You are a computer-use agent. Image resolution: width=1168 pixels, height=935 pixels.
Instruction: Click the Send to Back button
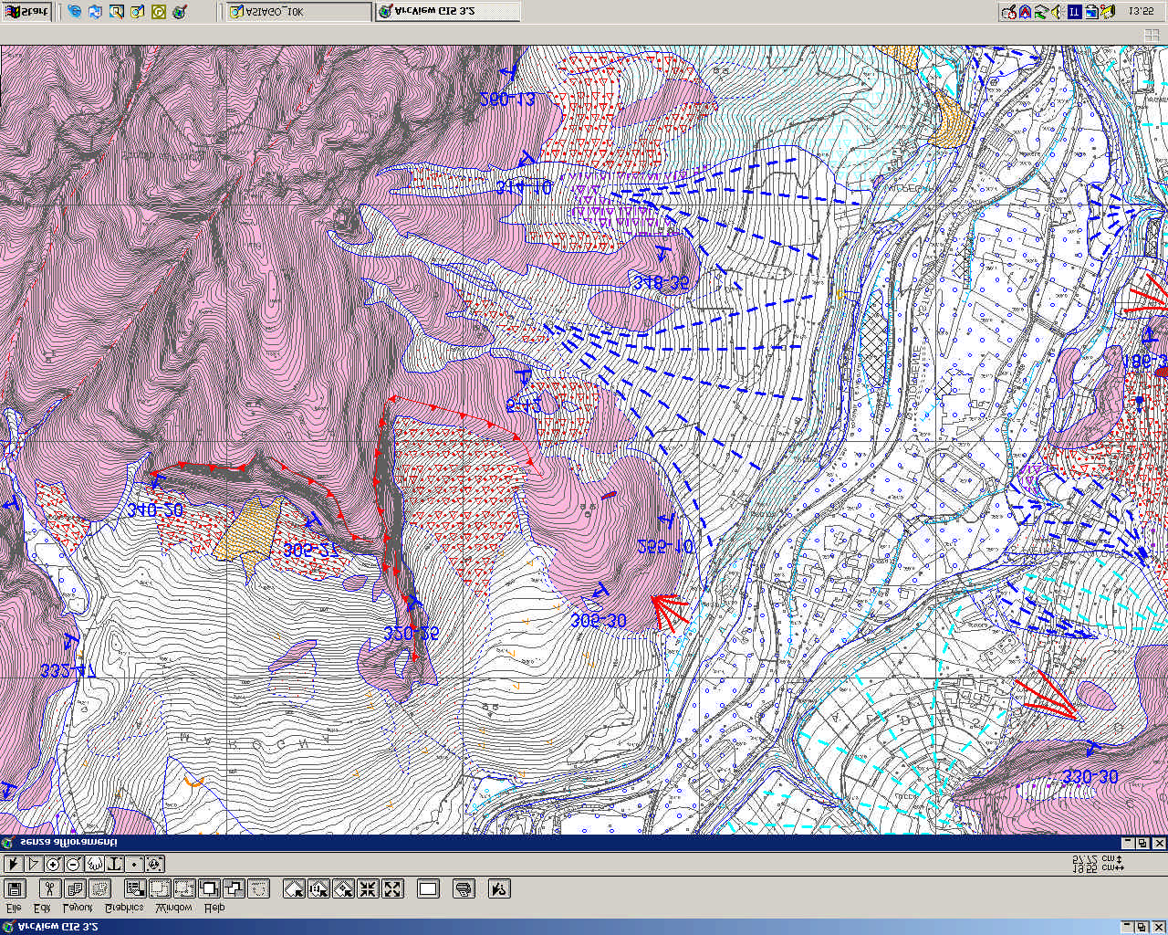[234, 888]
